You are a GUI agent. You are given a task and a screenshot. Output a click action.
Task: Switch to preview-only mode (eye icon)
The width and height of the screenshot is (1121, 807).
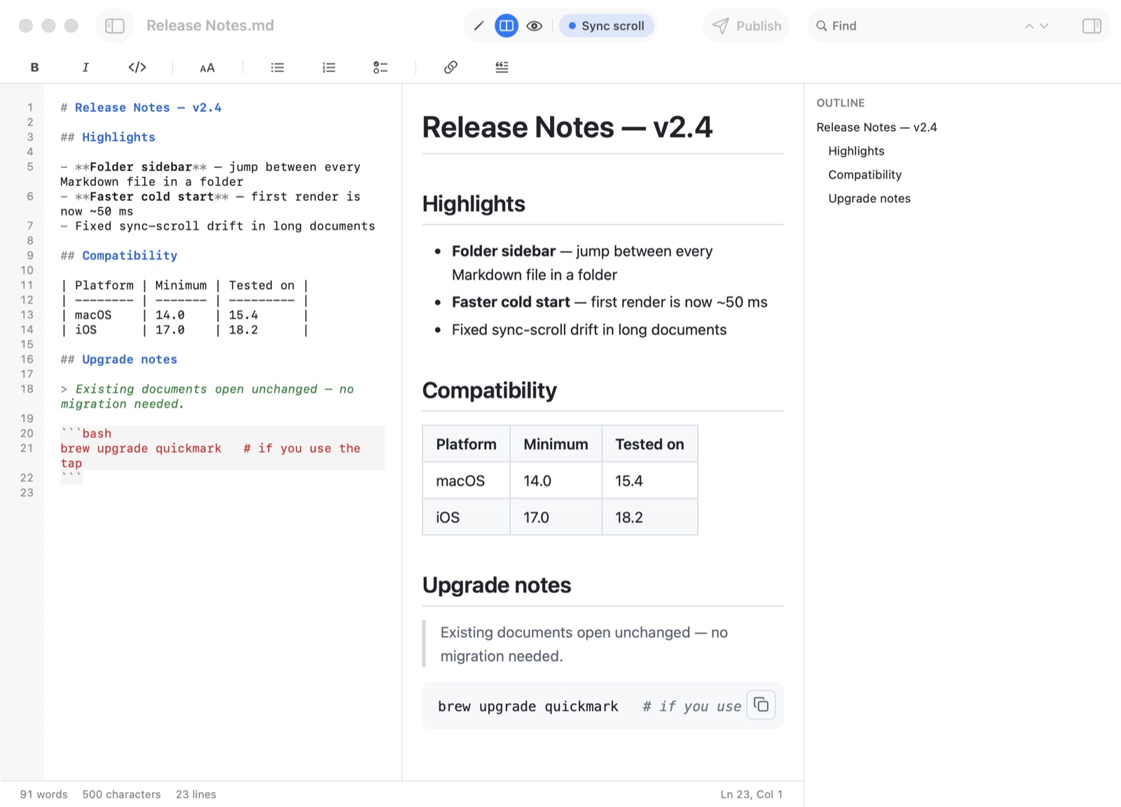coord(534,26)
